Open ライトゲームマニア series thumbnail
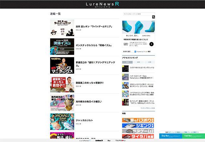 (62, 28)
